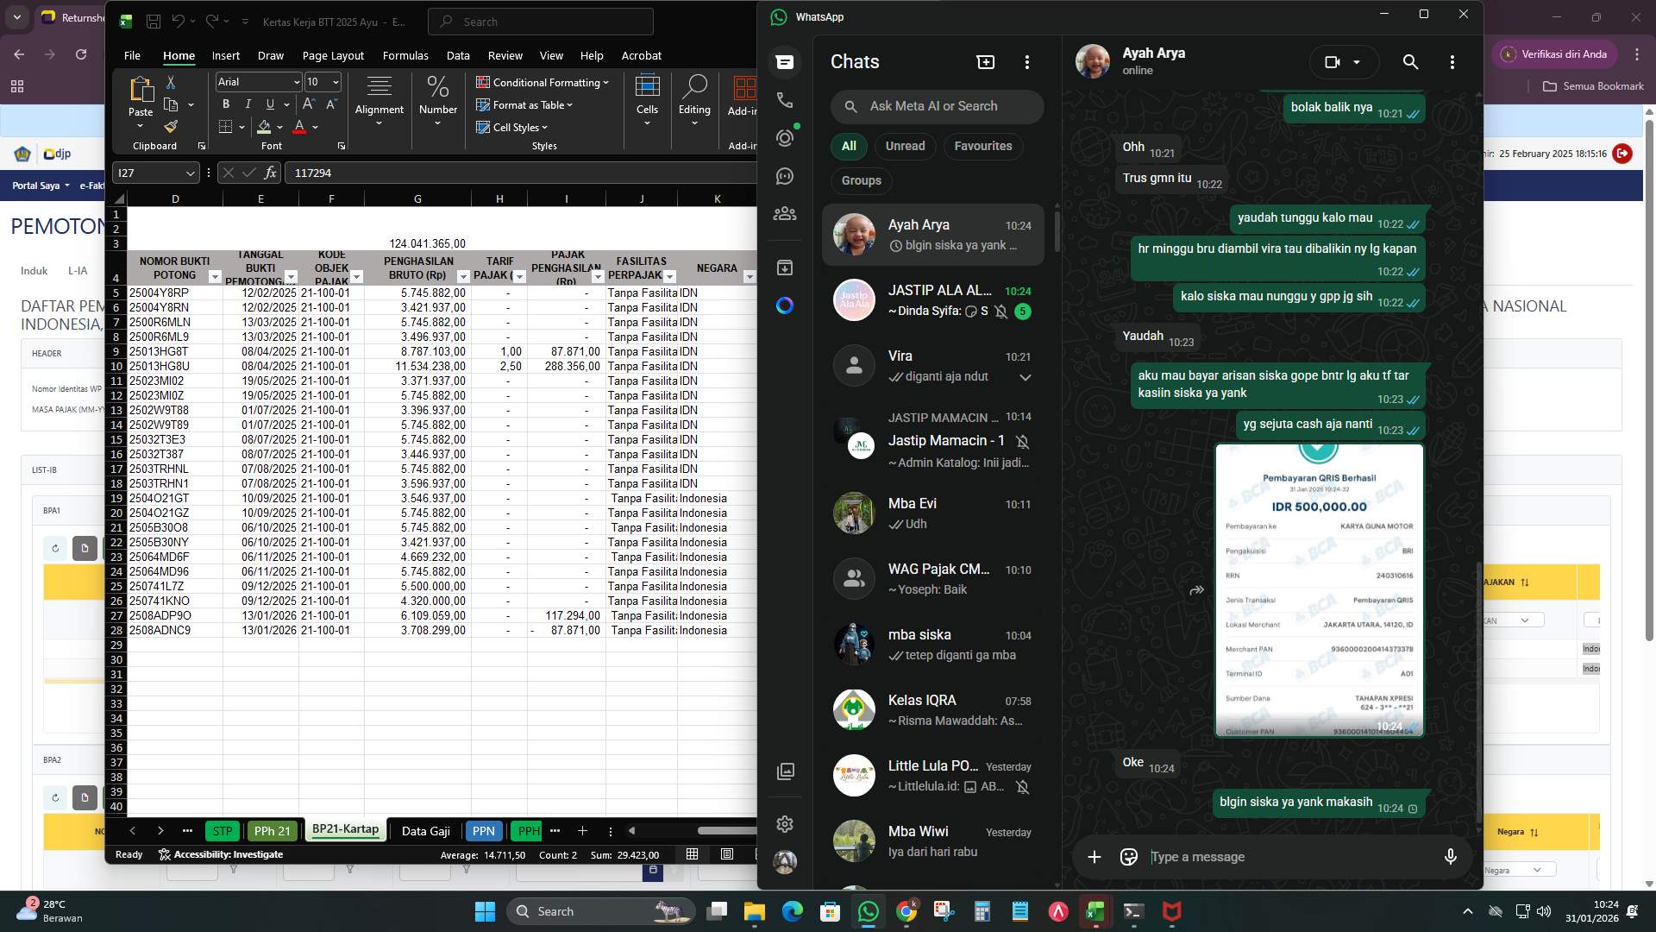Open the emoji picker in the message bar

[x=1127, y=856]
